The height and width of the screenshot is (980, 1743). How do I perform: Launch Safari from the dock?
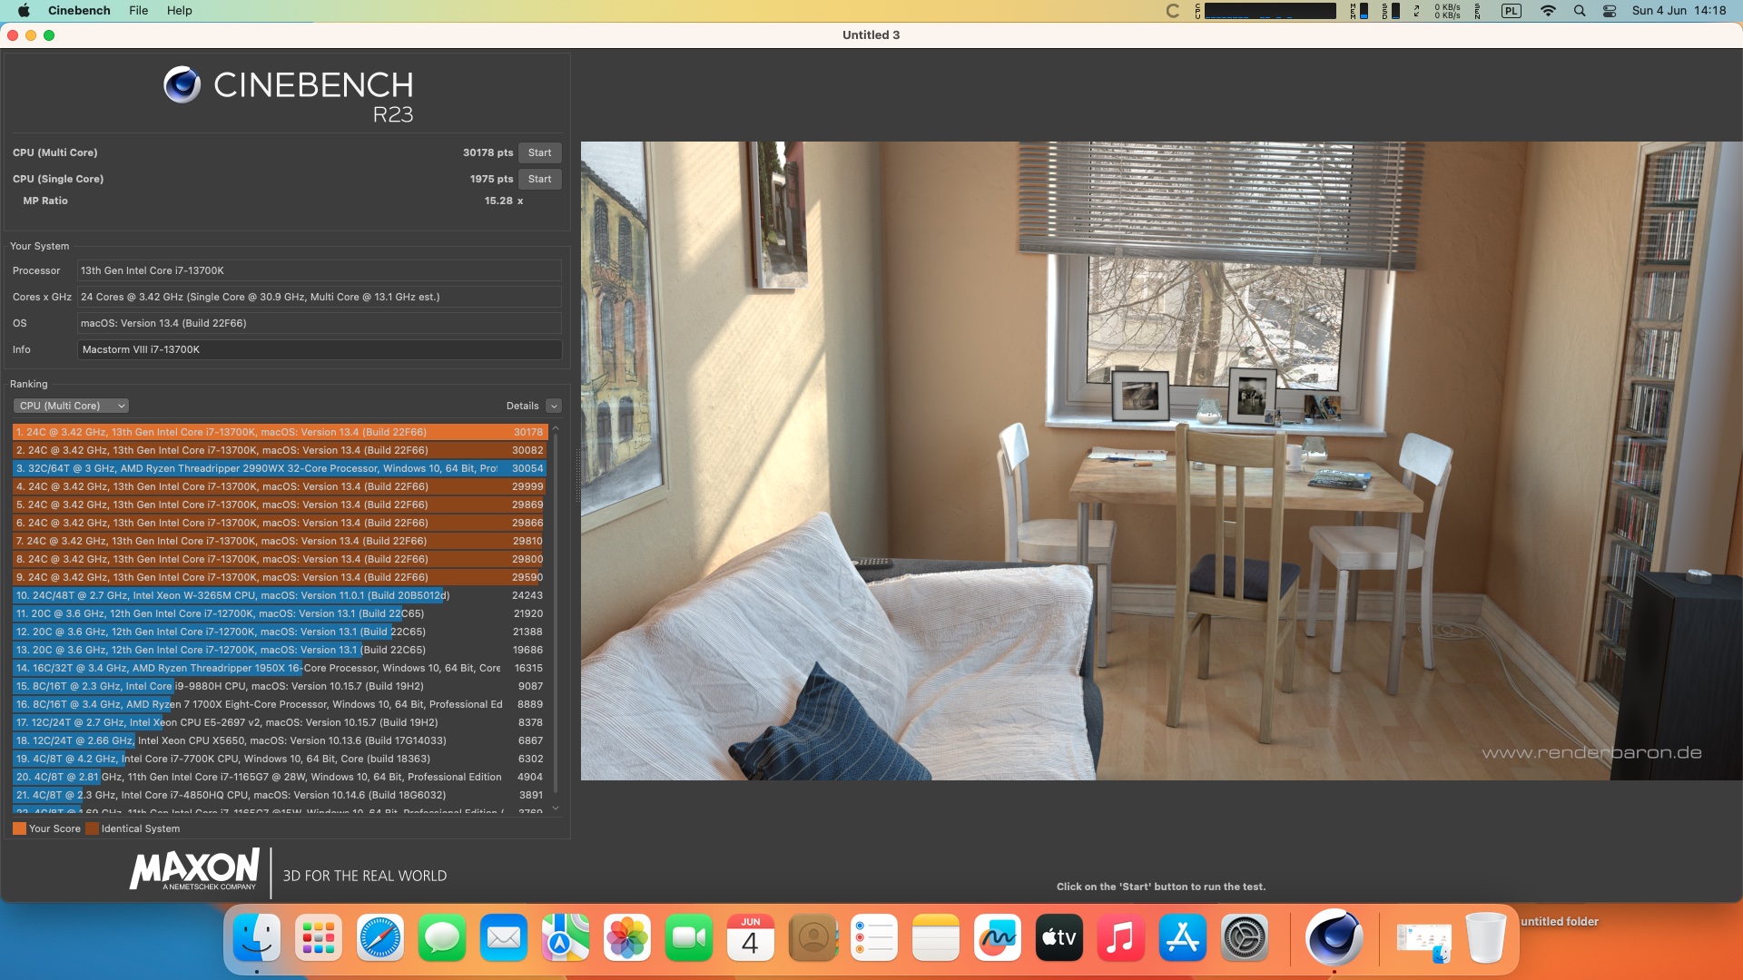click(x=380, y=937)
